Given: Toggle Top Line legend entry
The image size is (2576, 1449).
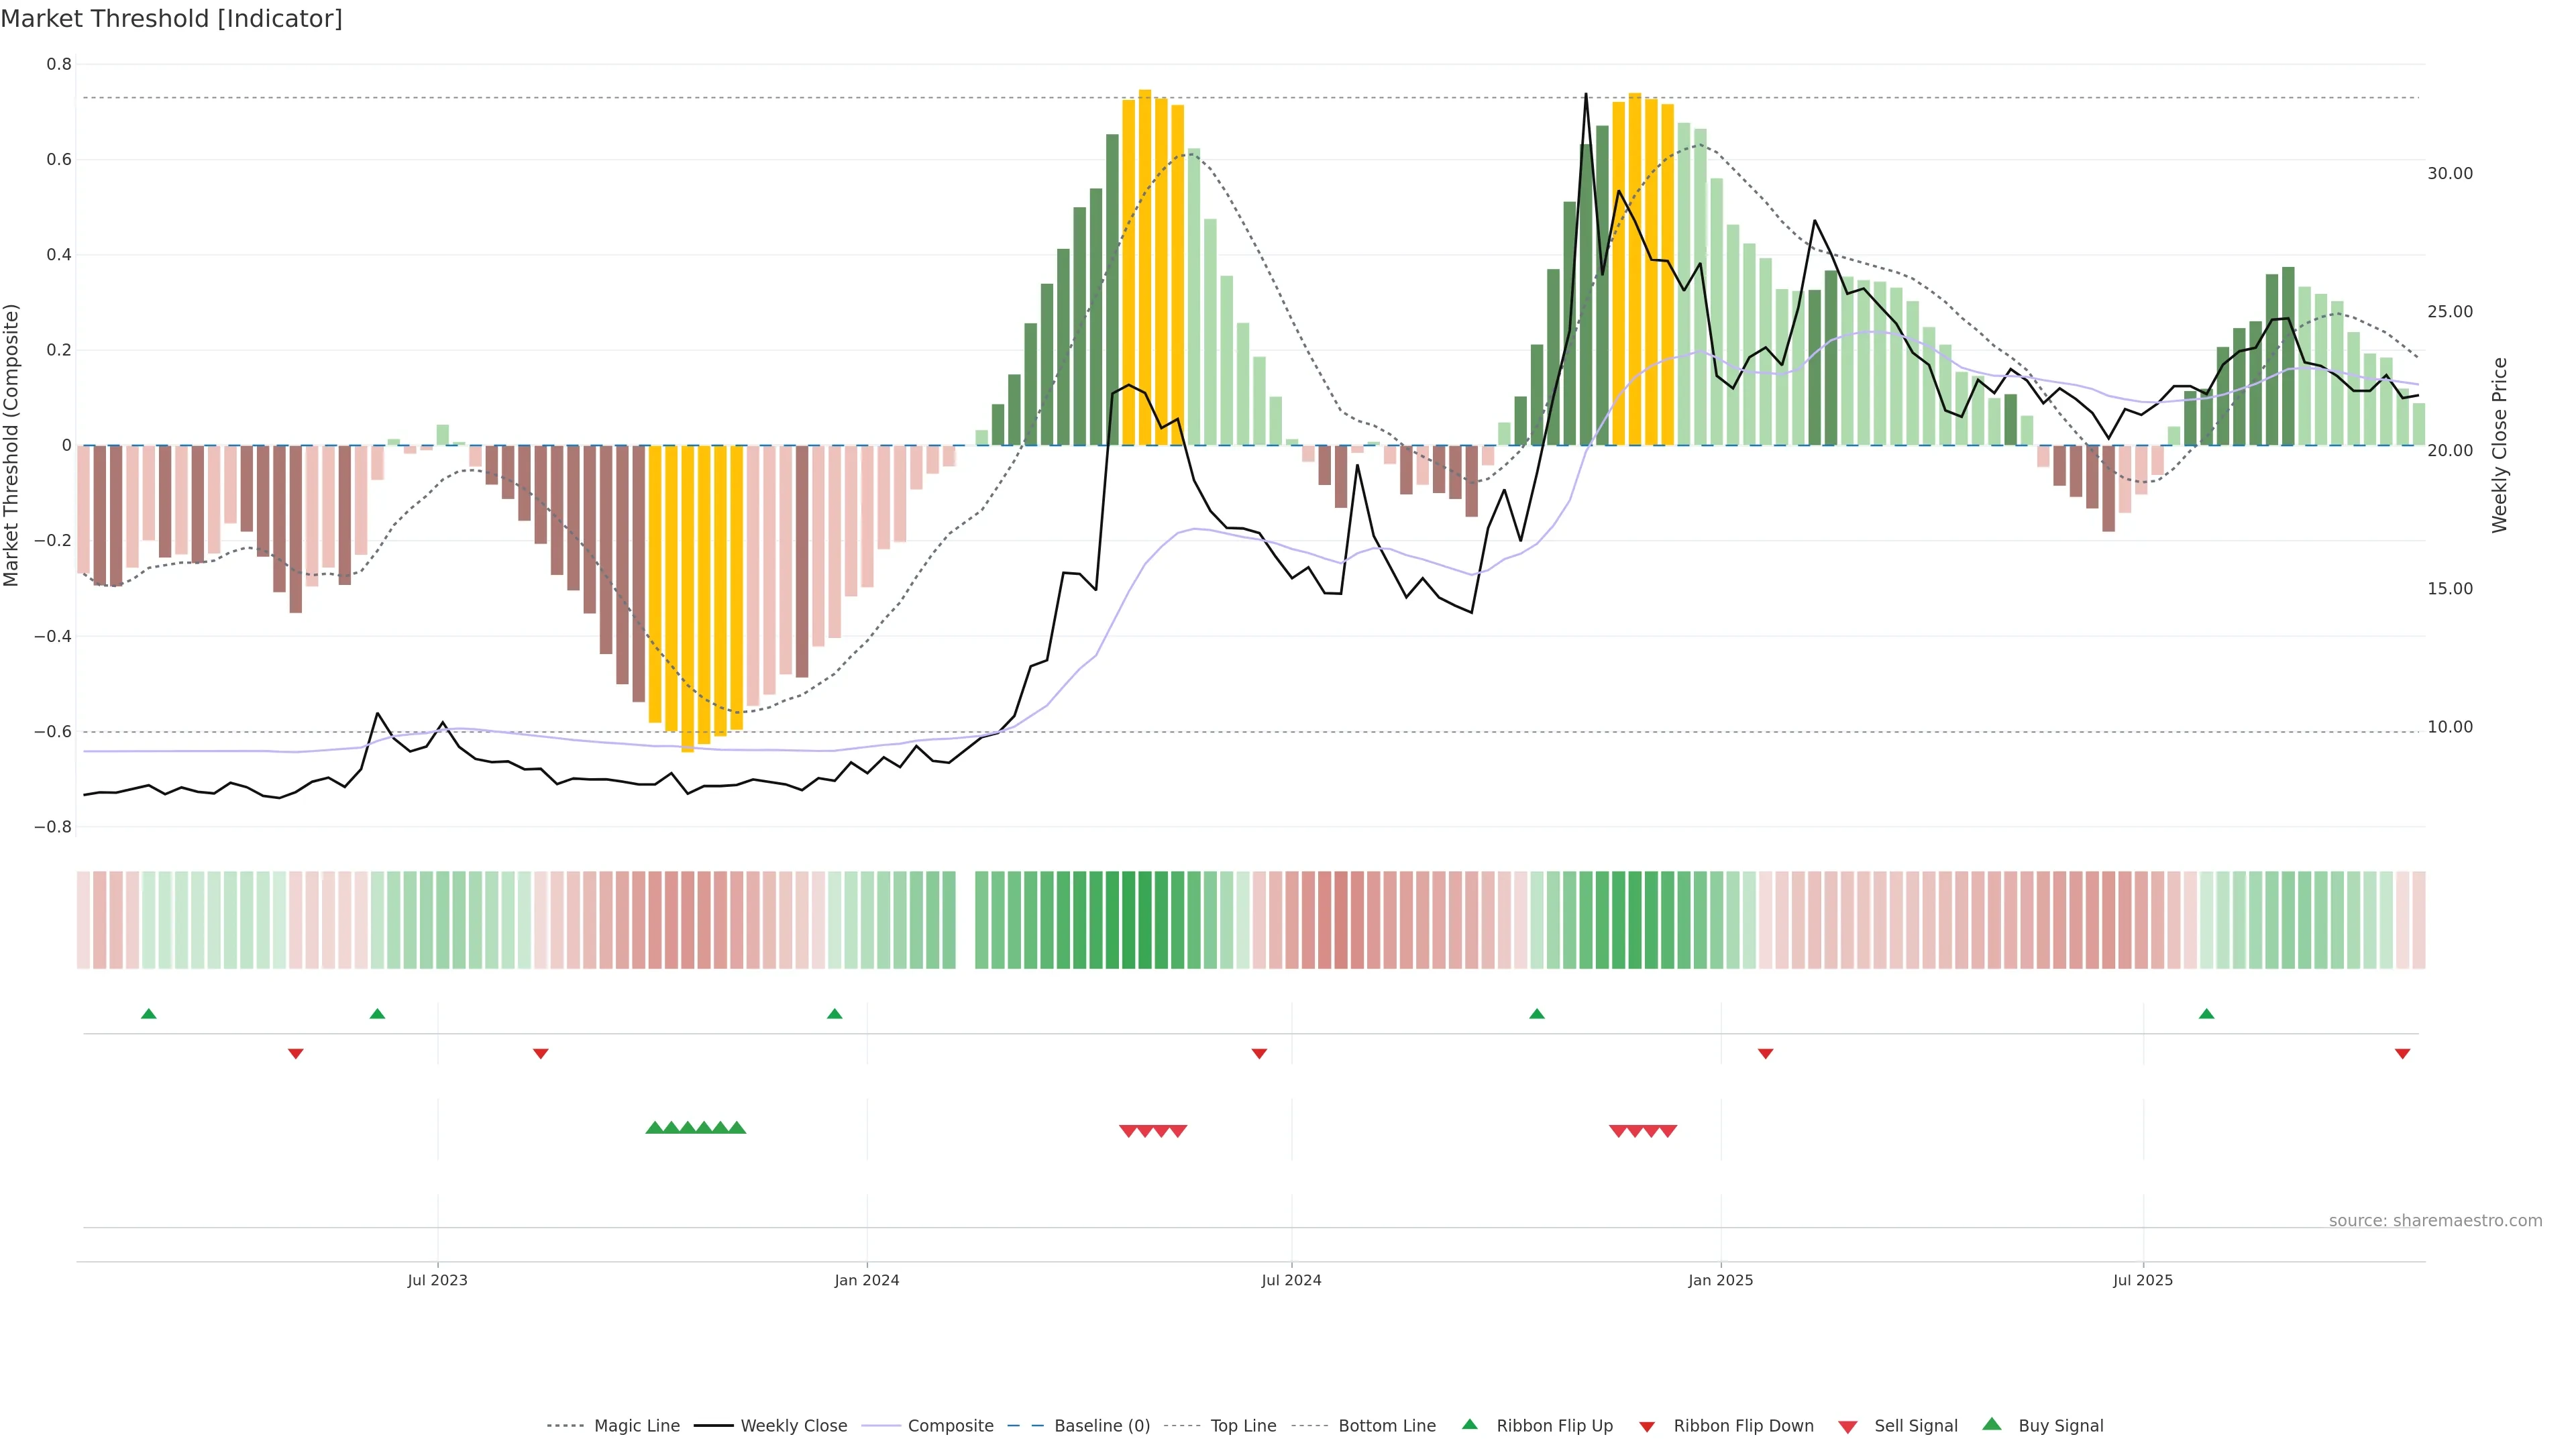Looking at the screenshot, I should click(x=1243, y=1426).
